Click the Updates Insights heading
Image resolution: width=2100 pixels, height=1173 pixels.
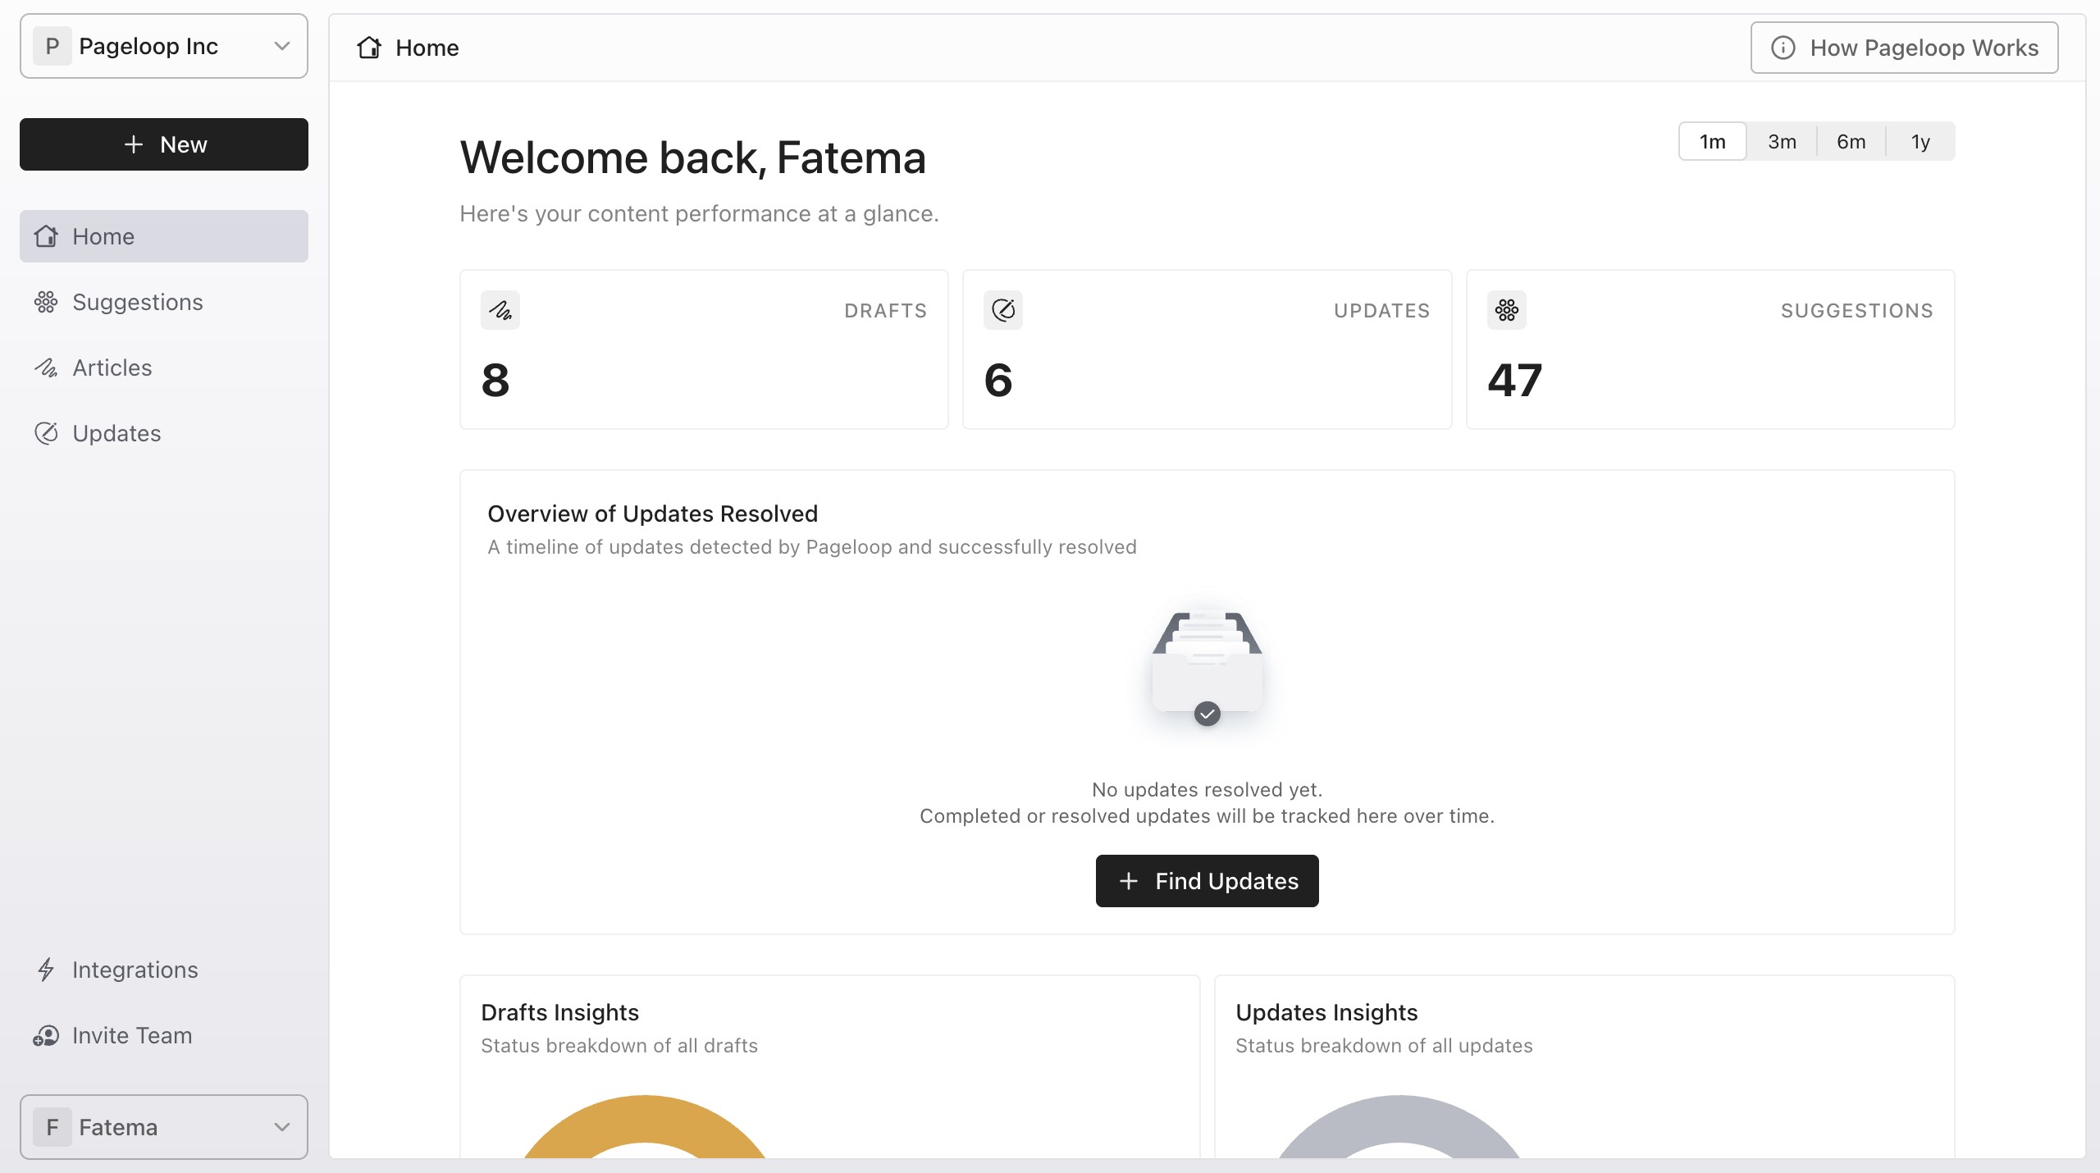(x=1326, y=1012)
